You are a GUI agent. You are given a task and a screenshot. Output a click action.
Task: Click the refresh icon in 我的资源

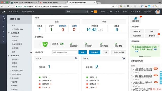pos(106,52)
